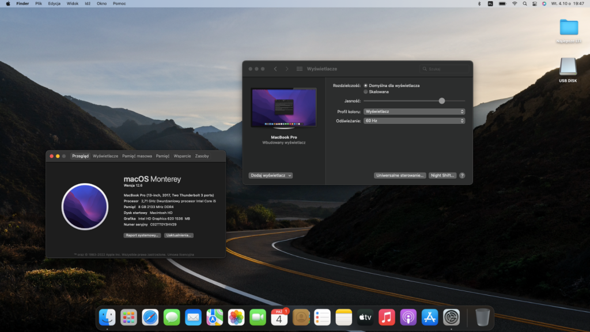590x332 pixels.
Task: Click the show all preferences grid icon
Action: pyautogui.click(x=300, y=69)
